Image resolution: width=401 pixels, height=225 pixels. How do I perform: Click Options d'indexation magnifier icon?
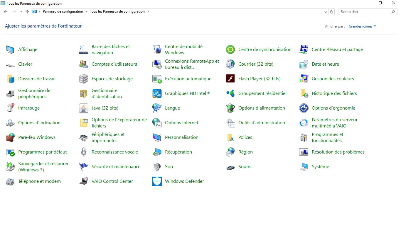coord(10,123)
